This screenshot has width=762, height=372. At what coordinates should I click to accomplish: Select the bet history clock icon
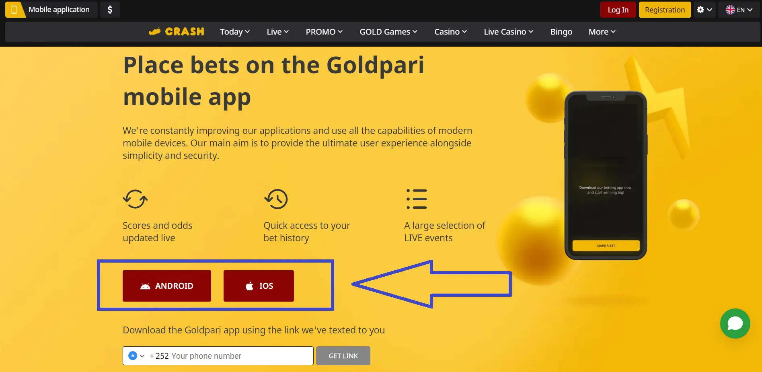click(276, 199)
